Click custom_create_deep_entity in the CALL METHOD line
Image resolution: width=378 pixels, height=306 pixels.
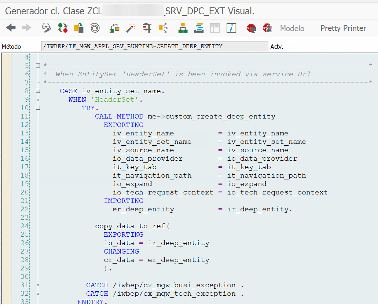[x=220, y=117]
